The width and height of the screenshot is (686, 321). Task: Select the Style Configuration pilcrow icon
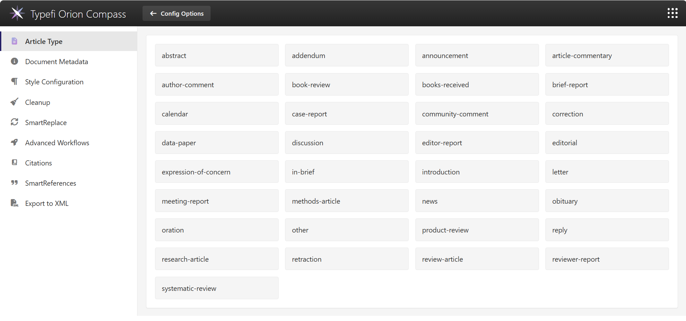coord(14,81)
